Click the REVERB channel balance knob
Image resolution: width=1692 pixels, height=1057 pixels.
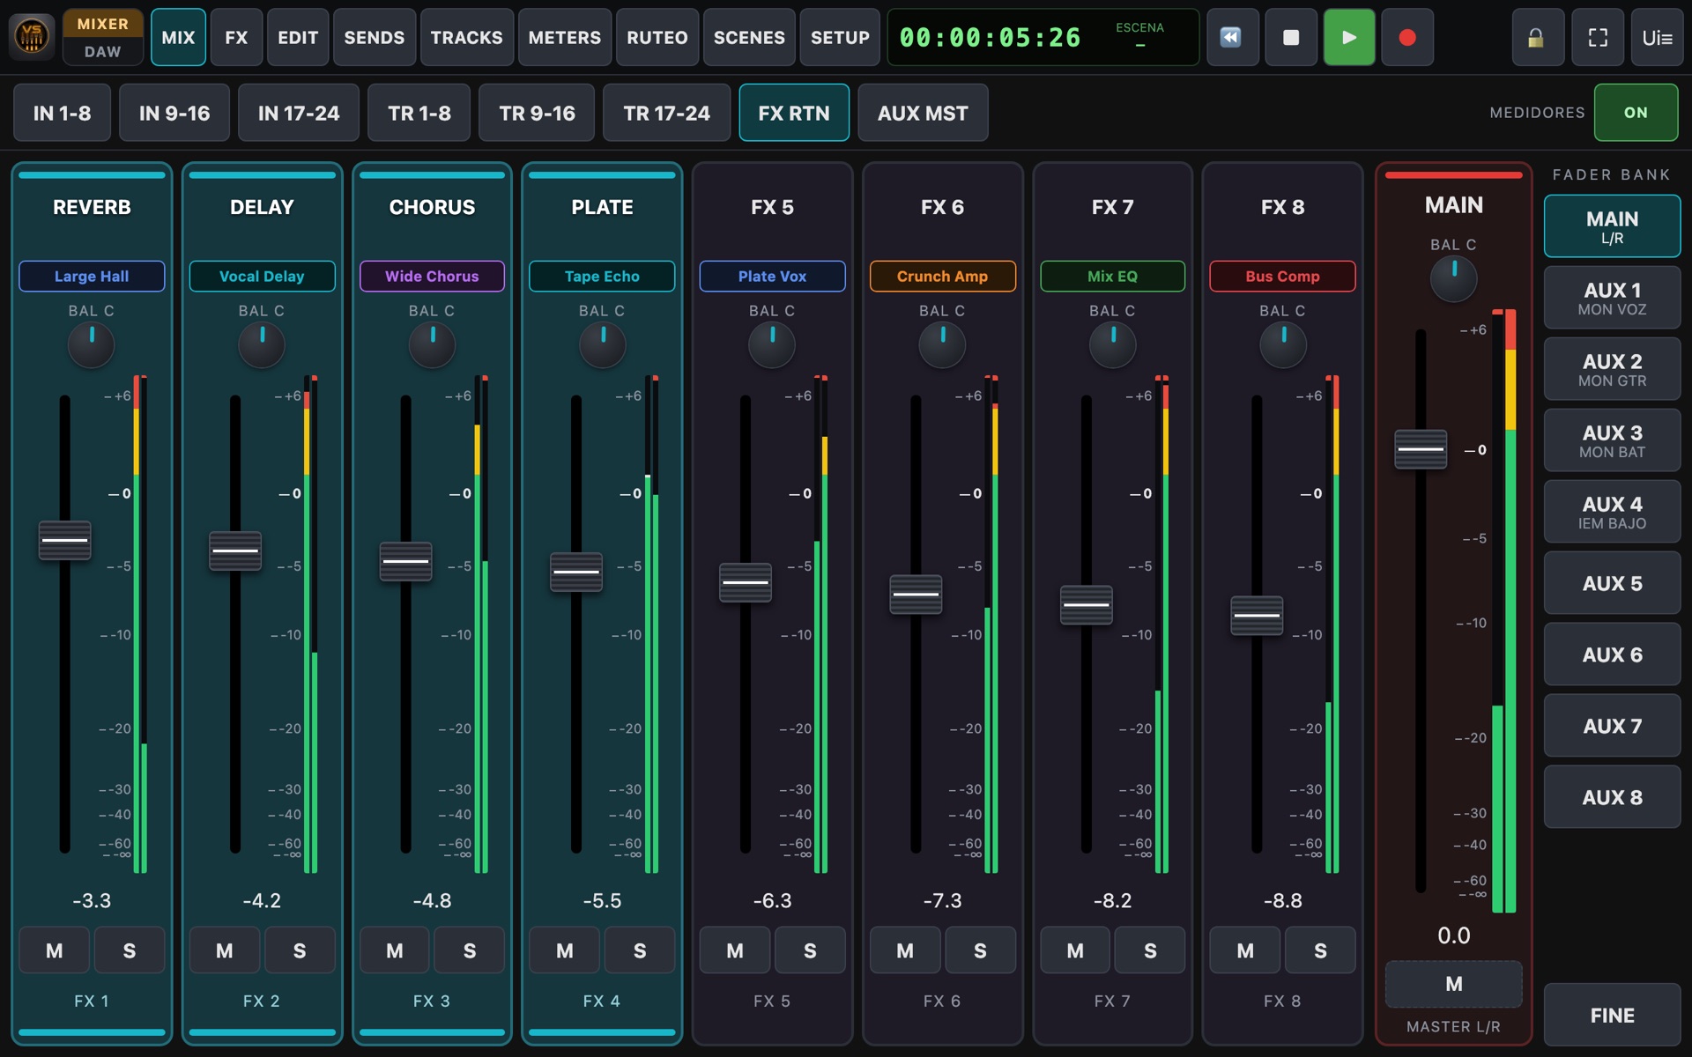click(x=92, y=345)
